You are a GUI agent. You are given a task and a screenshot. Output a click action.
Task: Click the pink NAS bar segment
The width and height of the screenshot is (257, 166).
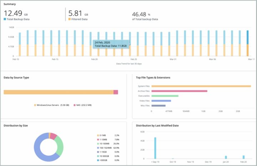click(x=116, y=92)
